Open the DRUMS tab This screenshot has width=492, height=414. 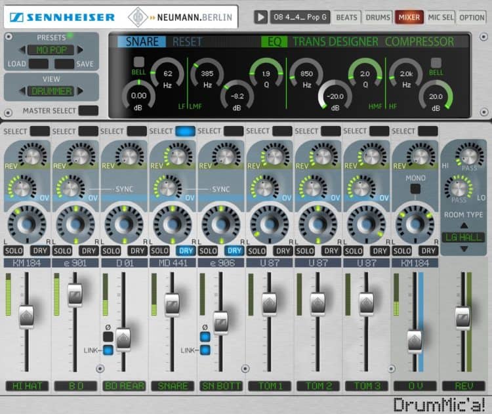click(x=378, y=17)
